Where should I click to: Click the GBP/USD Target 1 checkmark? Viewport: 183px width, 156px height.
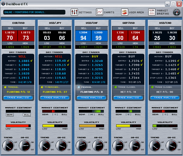[142, 65]
